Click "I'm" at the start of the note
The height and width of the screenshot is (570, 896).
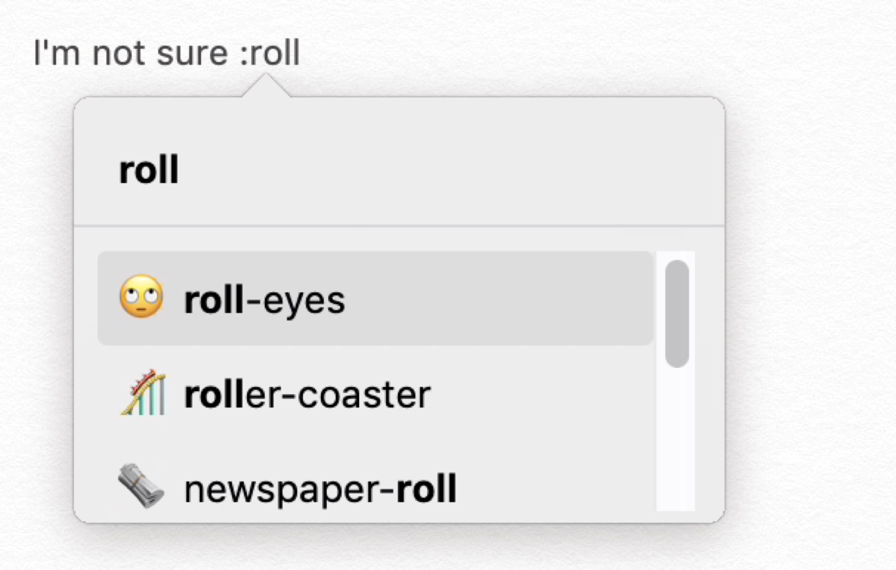tap(59, 54)
